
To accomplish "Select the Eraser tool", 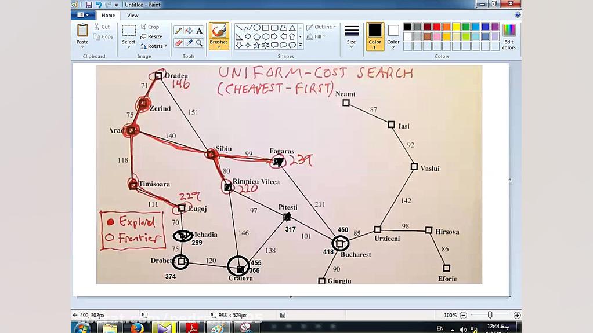I will pos(178,43).
